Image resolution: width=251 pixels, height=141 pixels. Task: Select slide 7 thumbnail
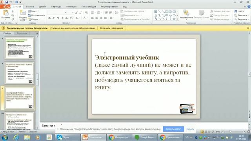[20, 48]
